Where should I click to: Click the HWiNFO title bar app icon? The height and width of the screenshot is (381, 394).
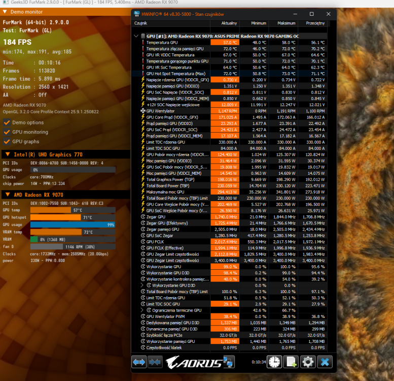[137, 14]
